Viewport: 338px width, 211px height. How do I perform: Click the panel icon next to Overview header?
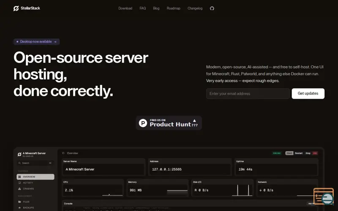(x=63, y=153)
